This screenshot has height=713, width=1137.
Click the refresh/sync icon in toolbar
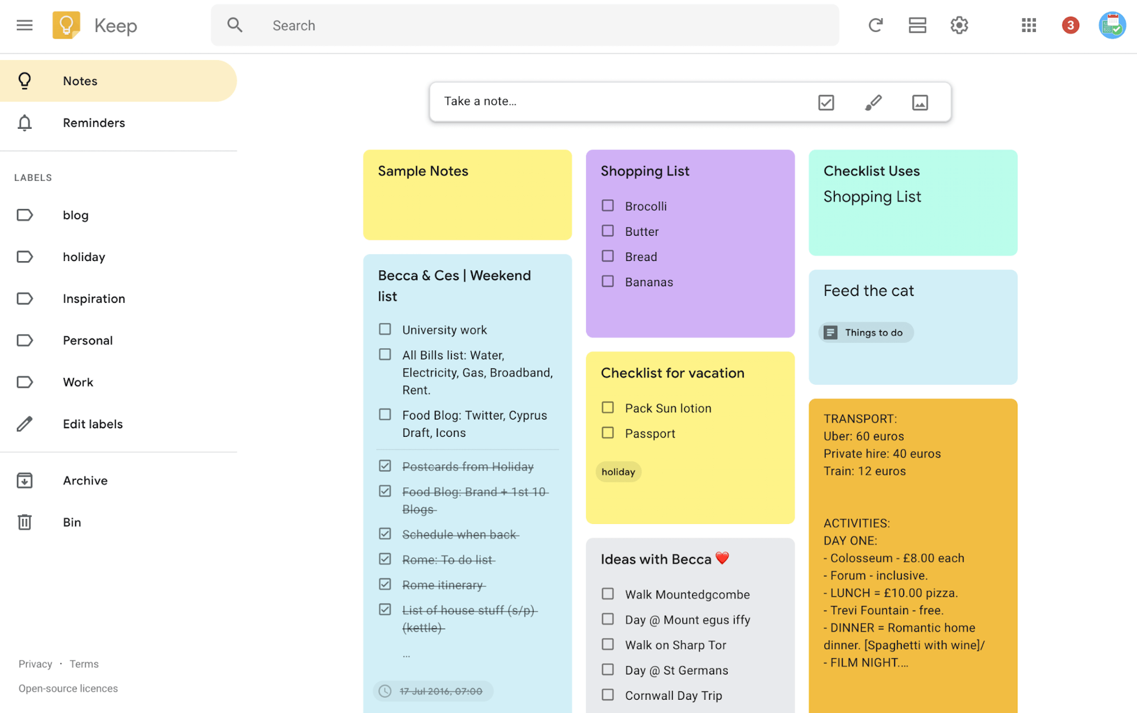tap(876, 25)
